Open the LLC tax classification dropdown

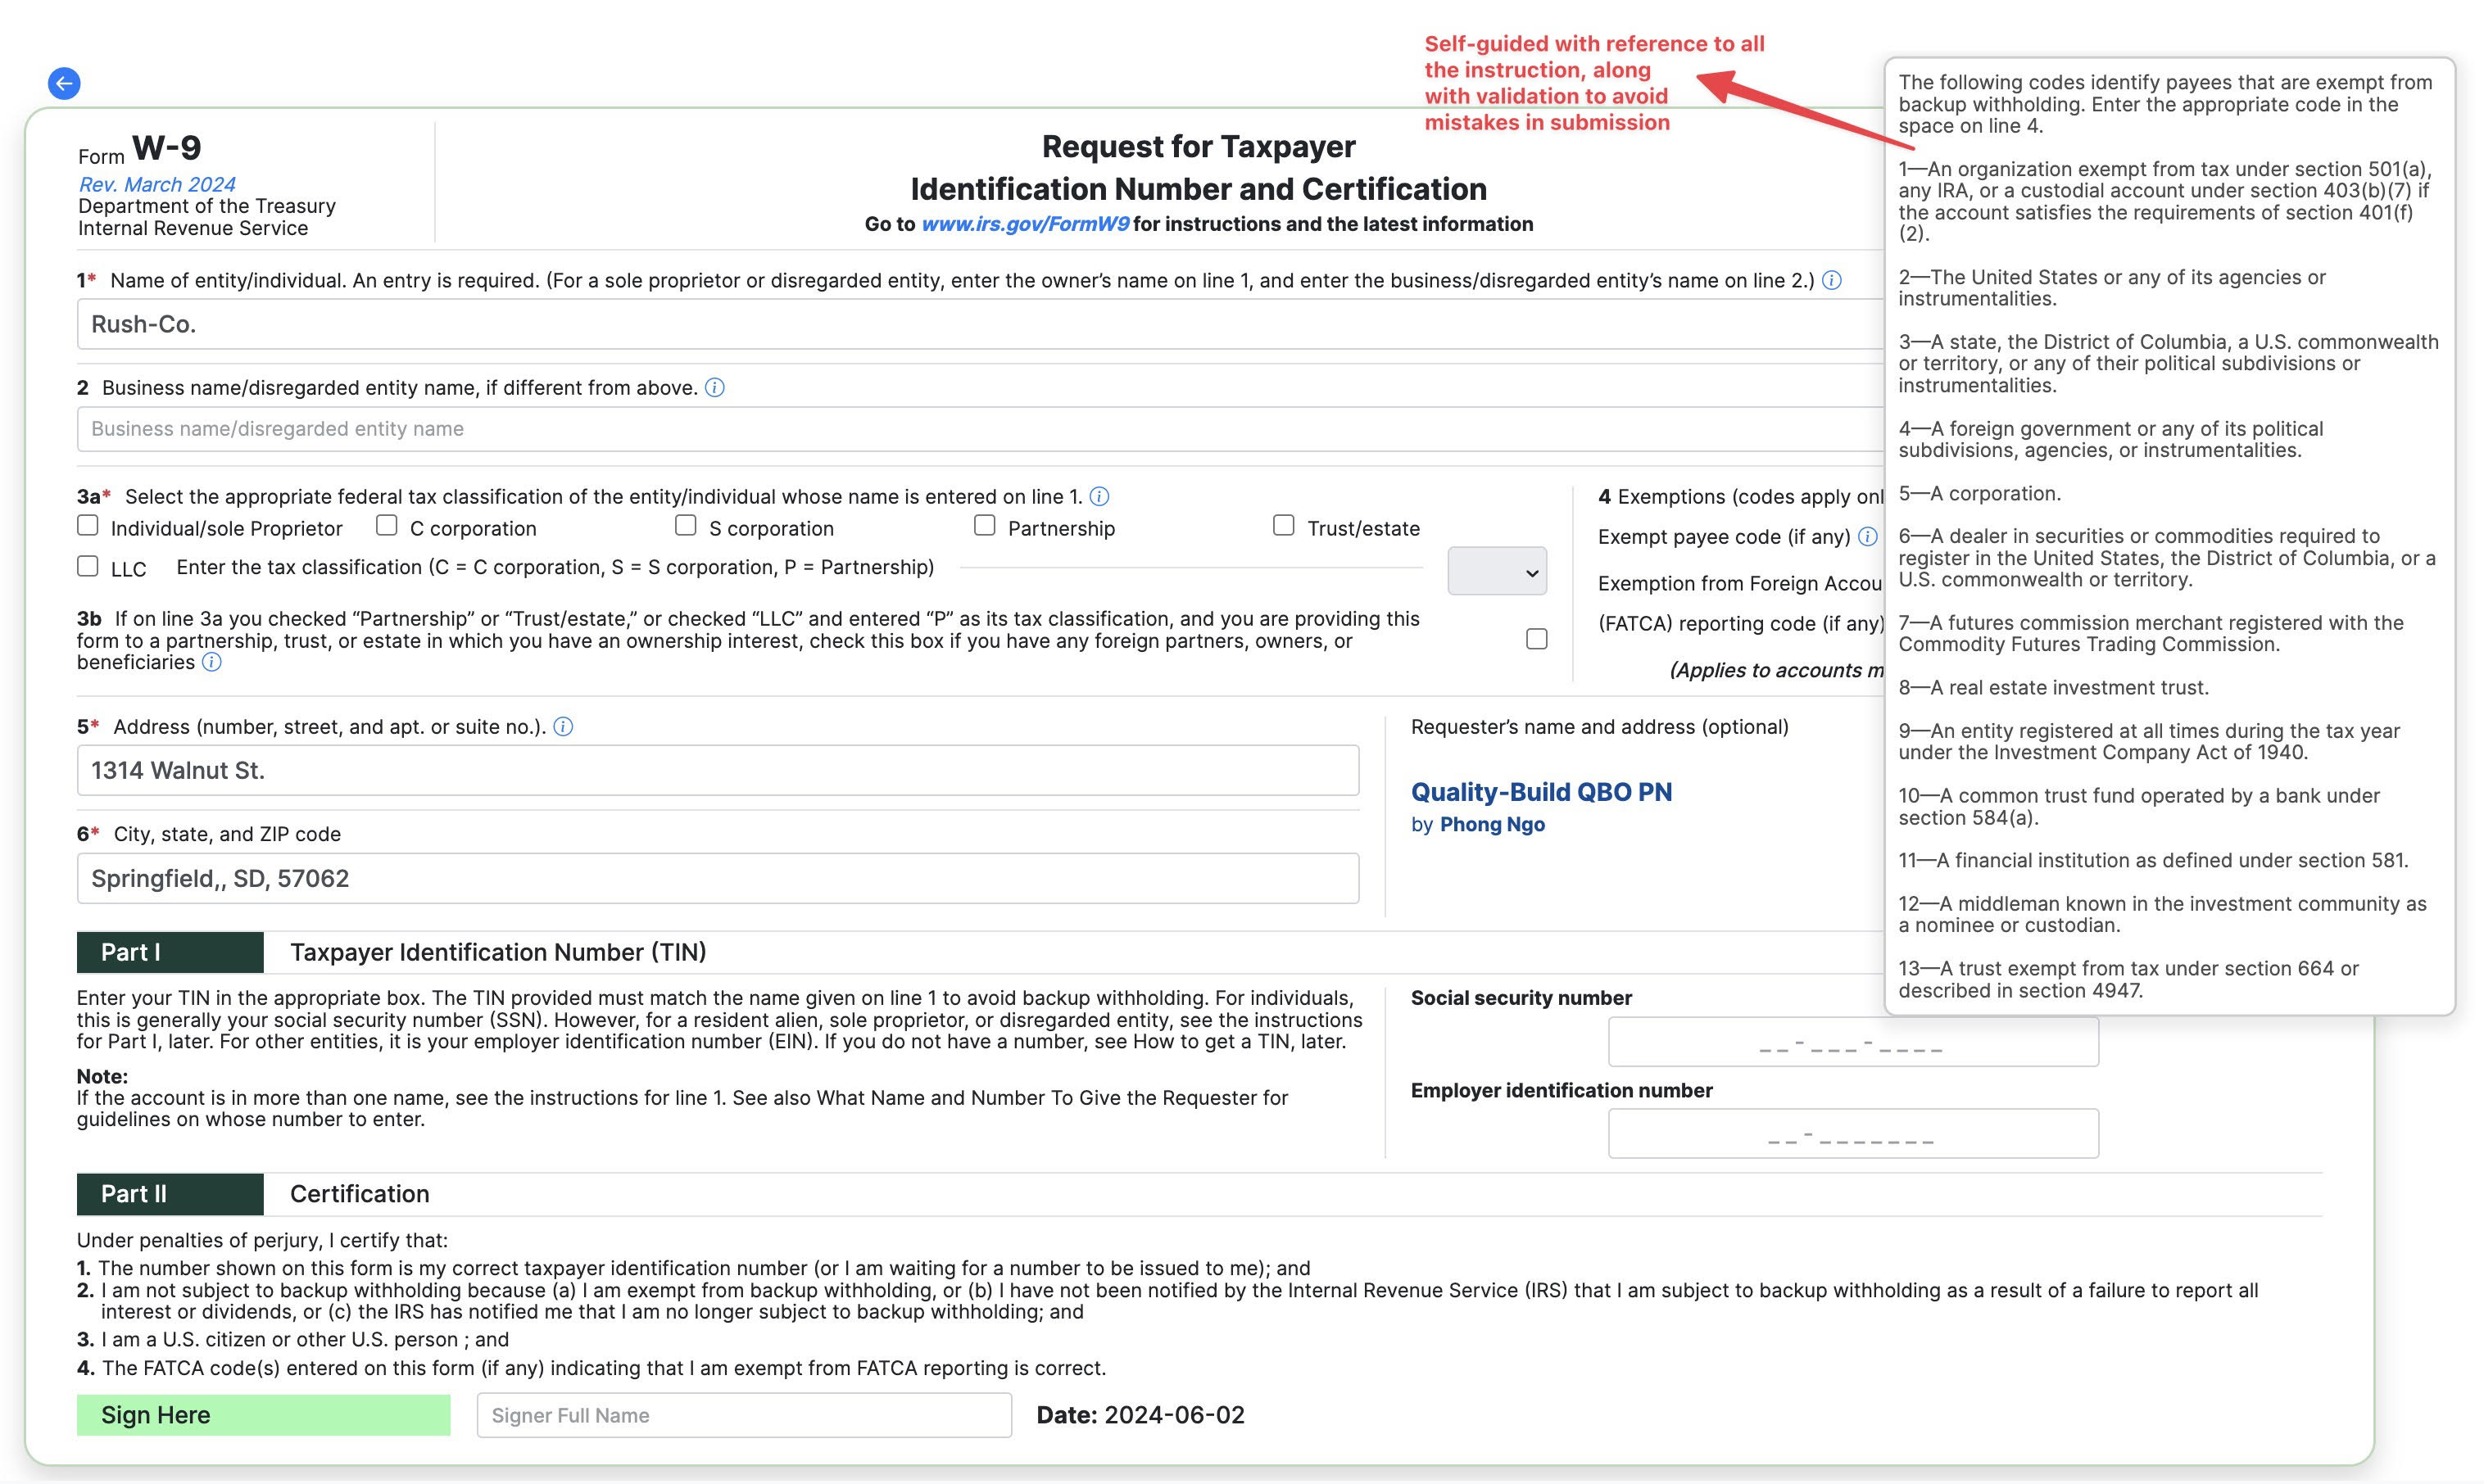1497,571
